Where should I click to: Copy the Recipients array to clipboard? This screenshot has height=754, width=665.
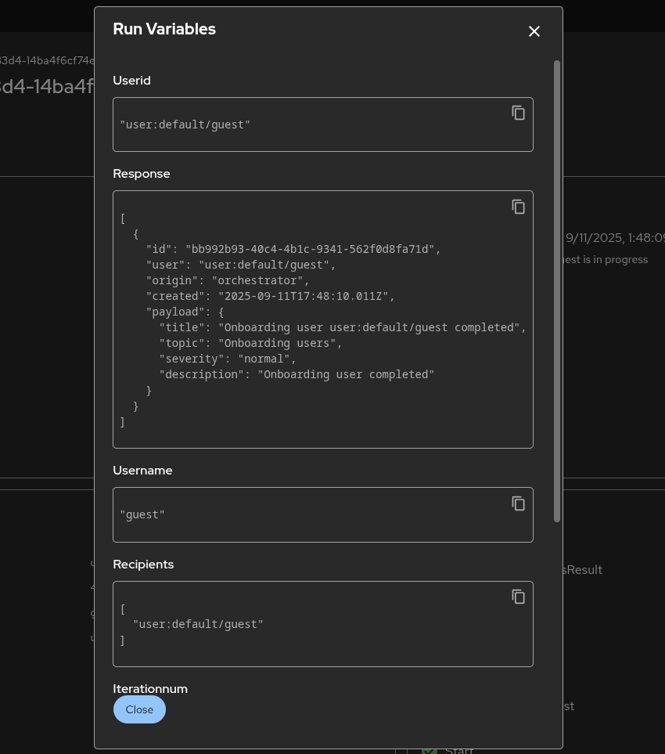tap(518, 597)
